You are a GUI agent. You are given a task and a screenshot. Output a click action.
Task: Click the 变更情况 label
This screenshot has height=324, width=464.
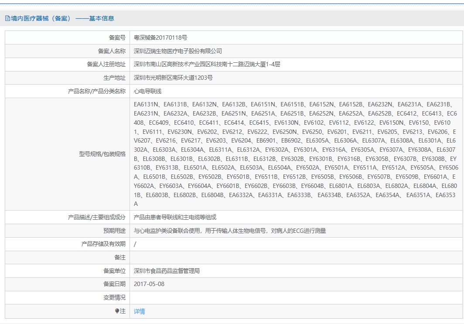(x=115, y=297)
